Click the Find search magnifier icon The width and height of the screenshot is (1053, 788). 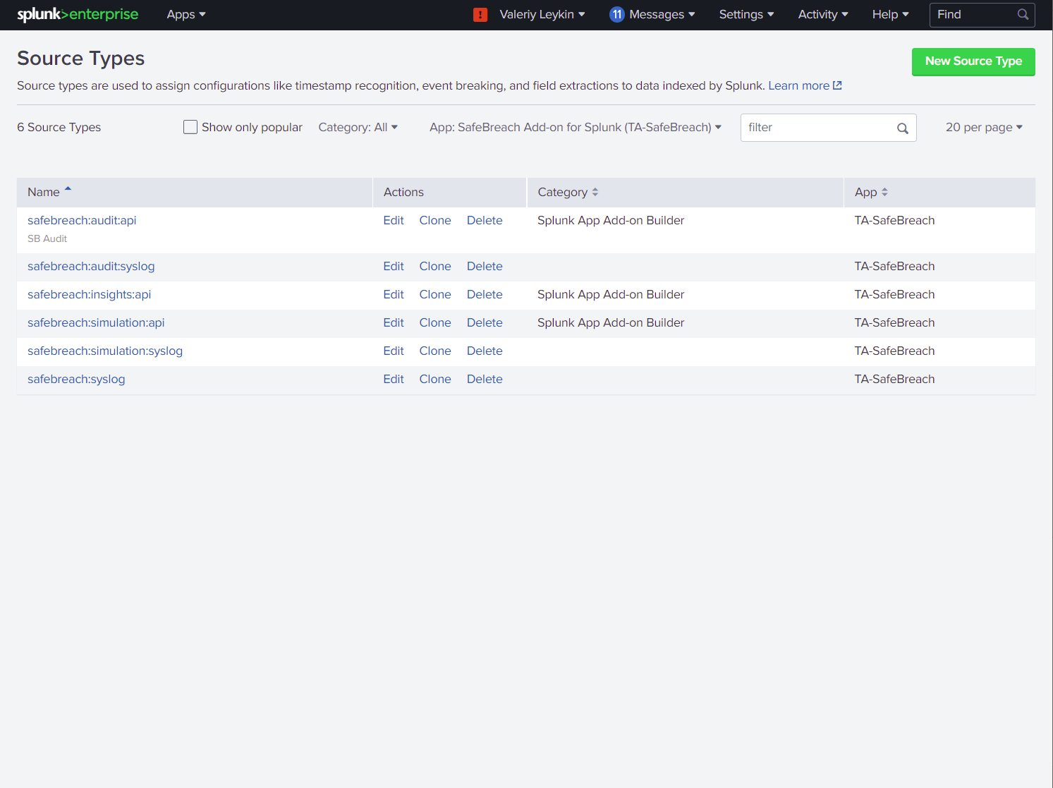pos(1023,14)
